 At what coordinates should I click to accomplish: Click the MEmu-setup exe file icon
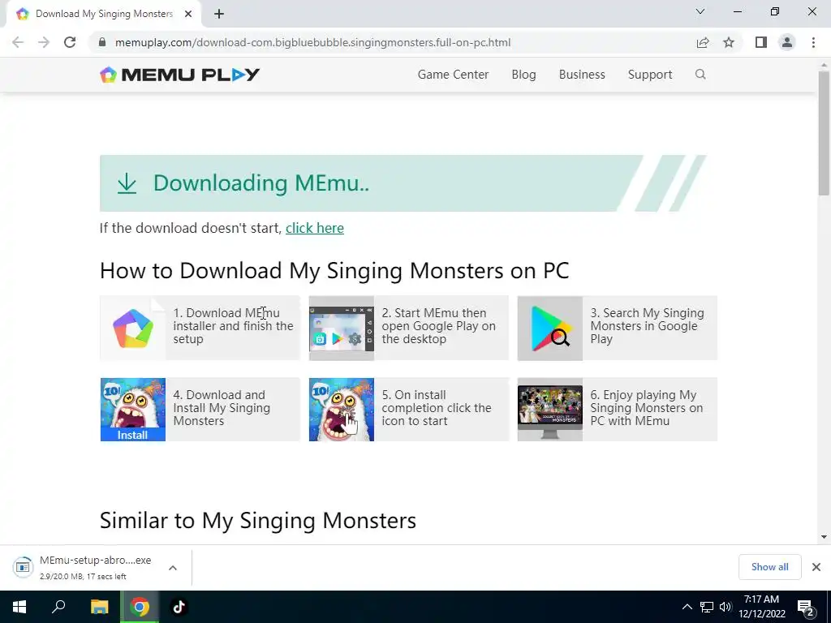point(23,567)
